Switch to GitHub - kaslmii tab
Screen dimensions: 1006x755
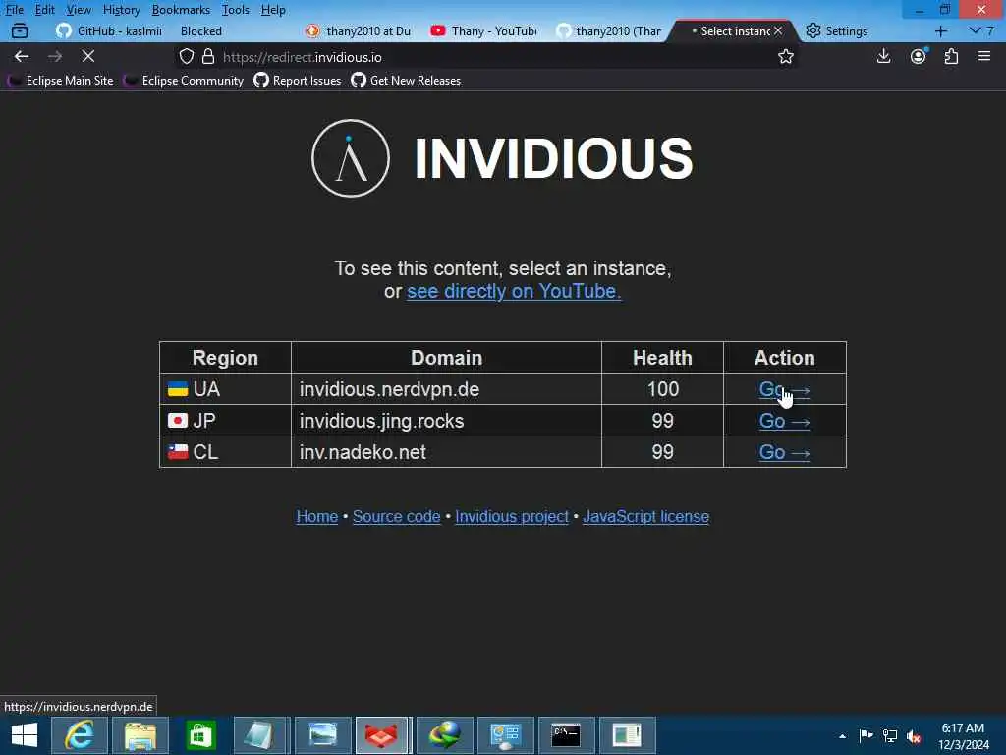point(108,30)
